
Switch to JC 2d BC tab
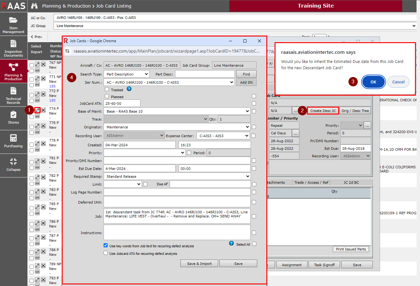351,182
